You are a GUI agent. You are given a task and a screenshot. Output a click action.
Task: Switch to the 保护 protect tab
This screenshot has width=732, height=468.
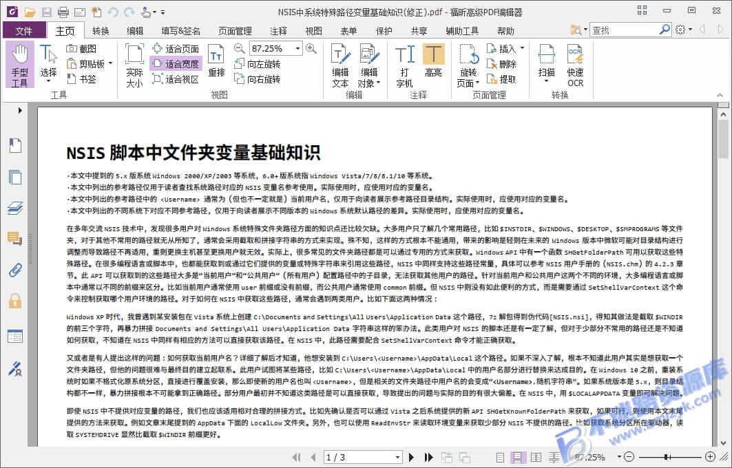384,31
